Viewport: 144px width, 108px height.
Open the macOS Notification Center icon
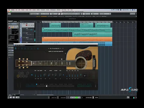click(x=135, y=10)
